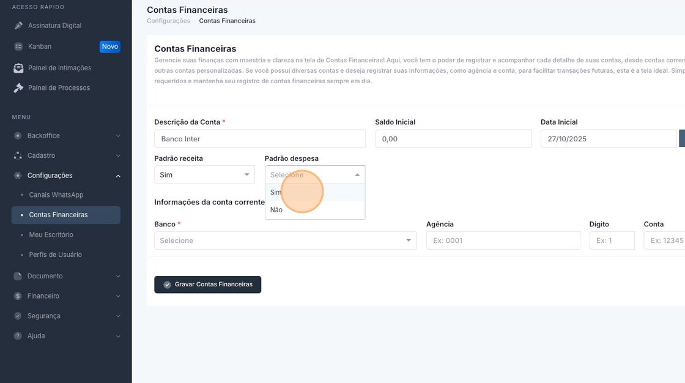Click the Financeiro coin icon
This screenshot has width=685, height=383.
[x=18, y=296]
